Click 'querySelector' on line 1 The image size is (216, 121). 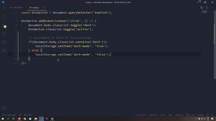point(80,13)
